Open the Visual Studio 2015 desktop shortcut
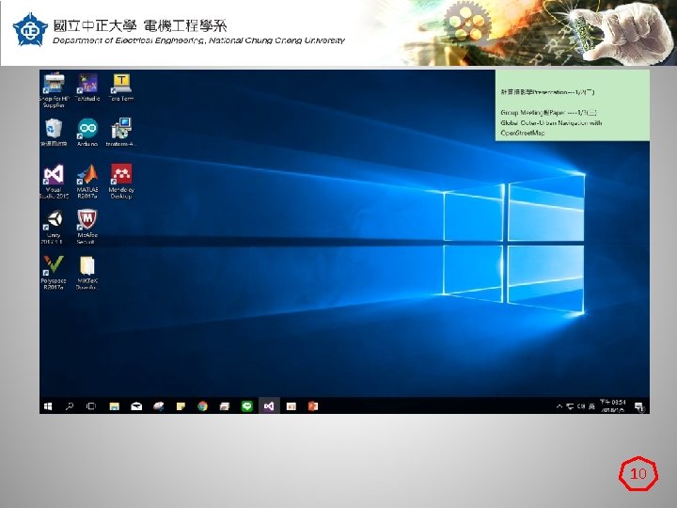677x508 pixels. coord(54,181)
